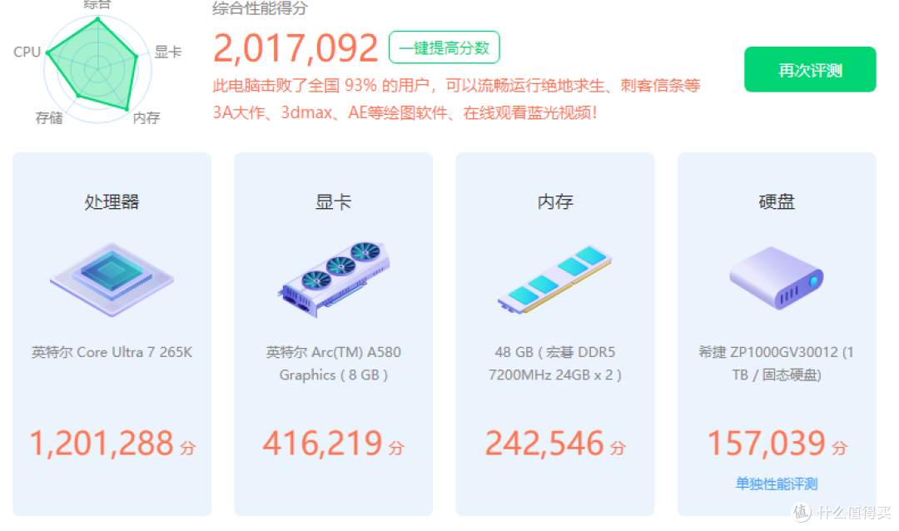Select the overall score 2,017,092
The width and height of the screenshot is (899, 531).
pos(296,47)
